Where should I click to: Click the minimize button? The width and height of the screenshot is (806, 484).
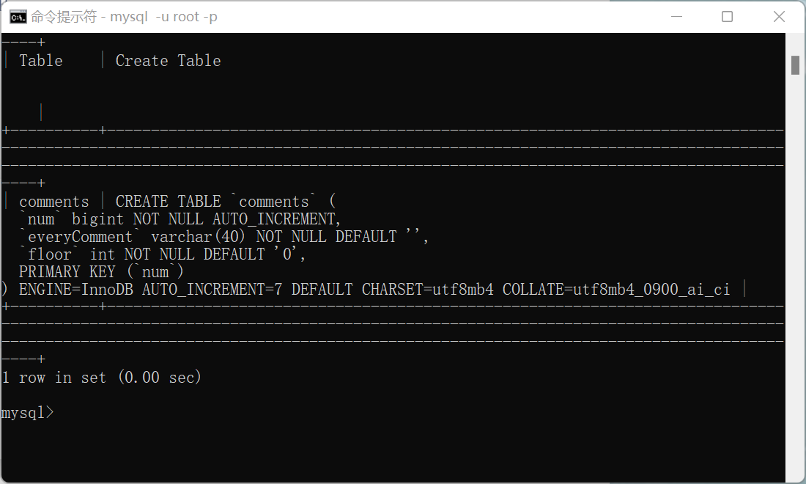coord(676,15)
